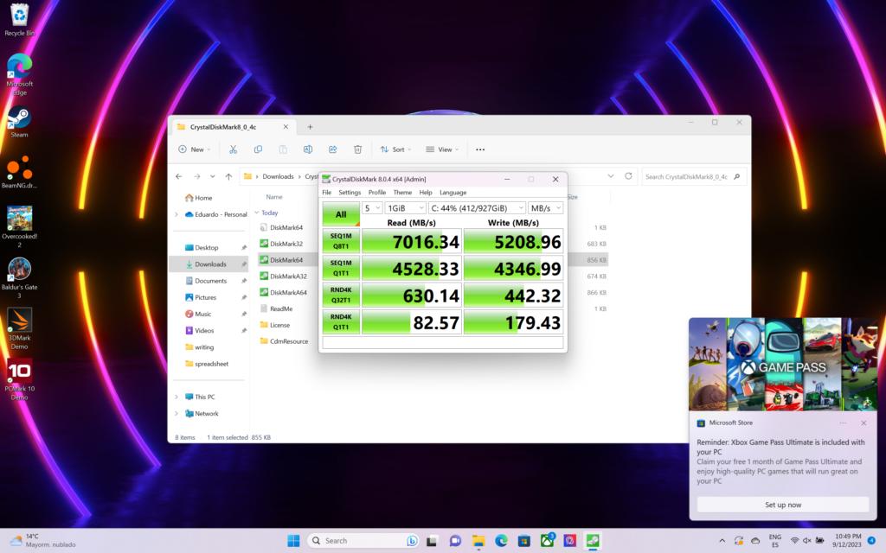Go back in File Explorer
886x553 pixels.
179,176
